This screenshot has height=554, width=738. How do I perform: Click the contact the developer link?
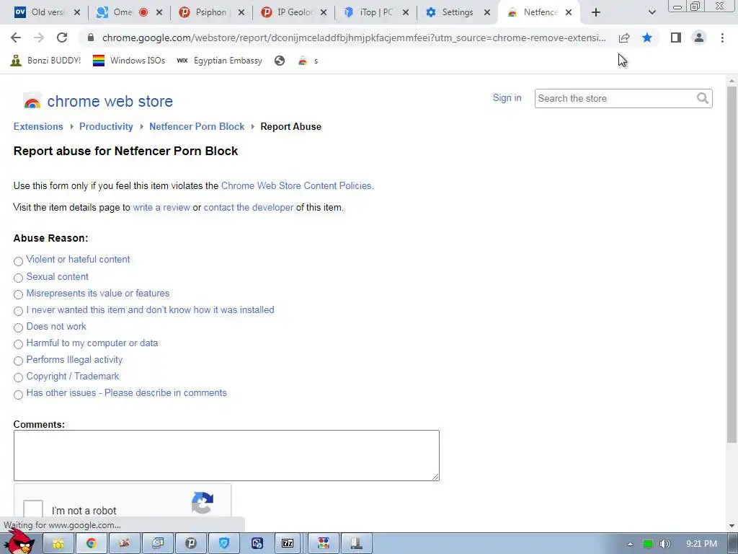click(x=249, y=207)
